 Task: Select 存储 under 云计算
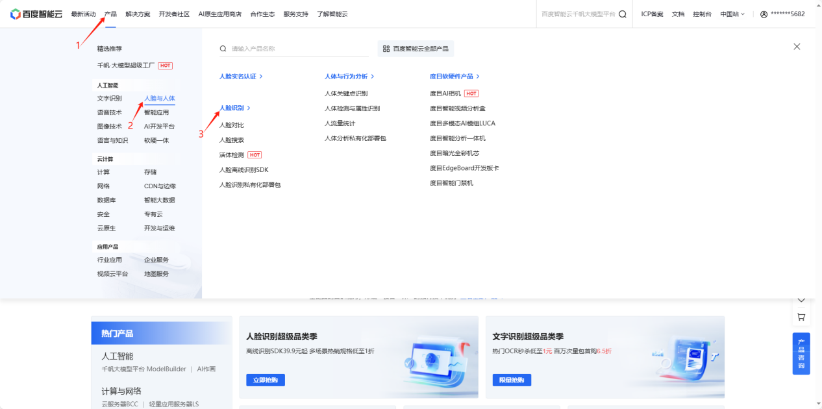point(150,172)
